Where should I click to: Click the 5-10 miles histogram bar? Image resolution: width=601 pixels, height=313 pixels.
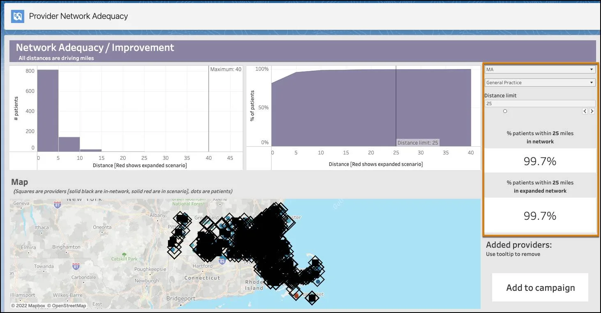69,144
